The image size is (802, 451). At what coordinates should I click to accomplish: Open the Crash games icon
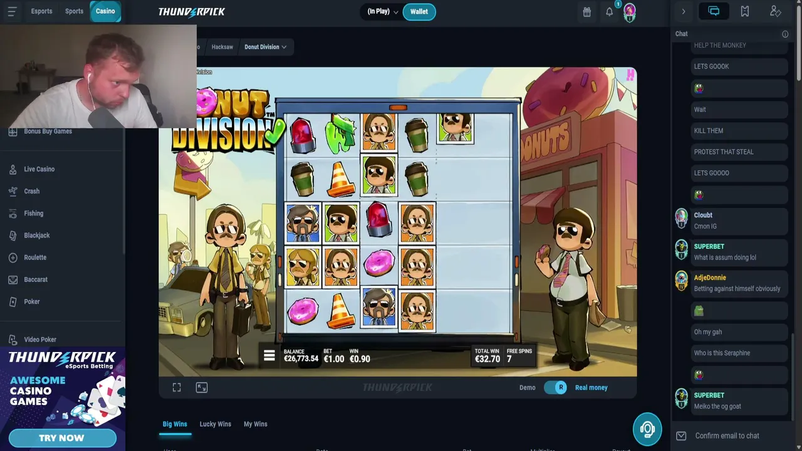click(13, 191)
